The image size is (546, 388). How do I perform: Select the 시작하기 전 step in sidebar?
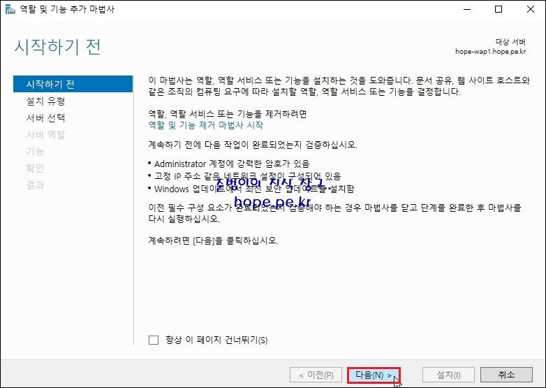73,84
